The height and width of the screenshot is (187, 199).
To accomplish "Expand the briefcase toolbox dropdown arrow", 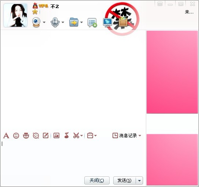I will [96, 136].
